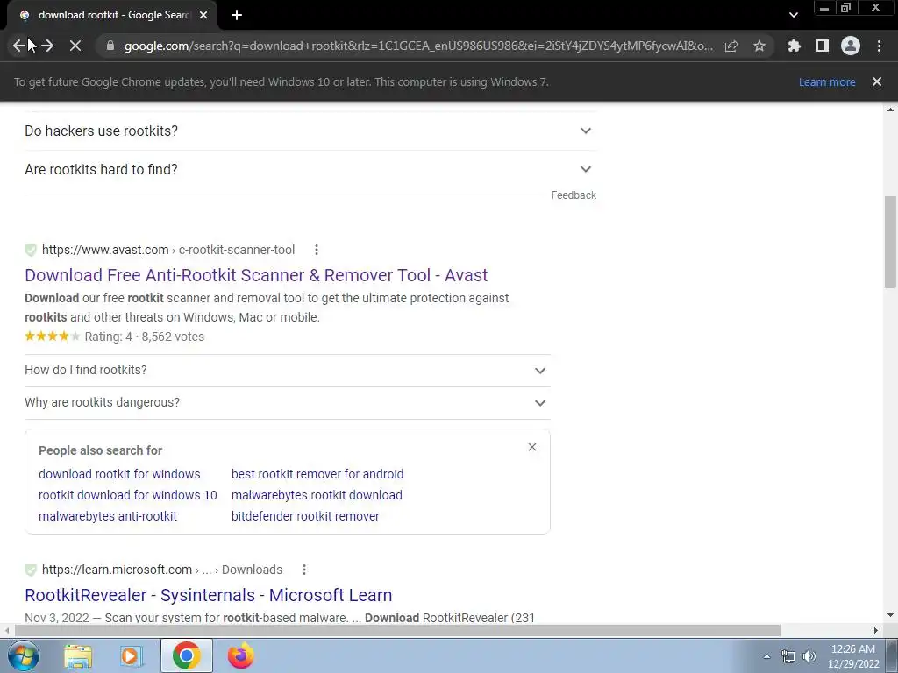Screen dimensions: 898x673
Task: Open File Explorer from the taskbar
Action: [x=78, y=655]
